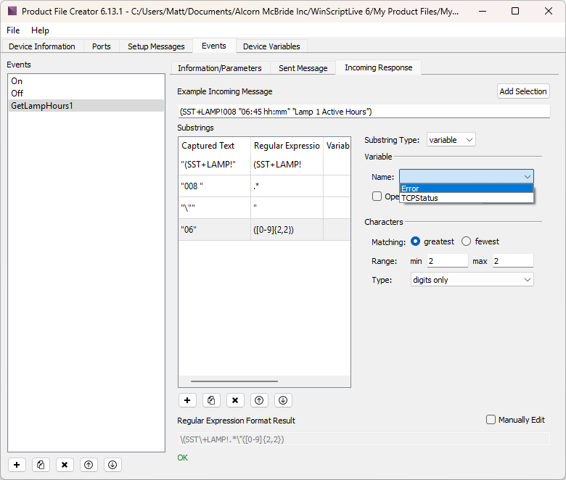Click the Substrings table horizontal scrollbar
The width and height of the screenshot is (566, 480).
coord(234,381)
